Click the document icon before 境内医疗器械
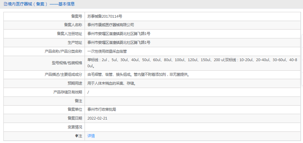Image resolution: width=303 pixels, height=143 pixels. click(x=5, y=4)
